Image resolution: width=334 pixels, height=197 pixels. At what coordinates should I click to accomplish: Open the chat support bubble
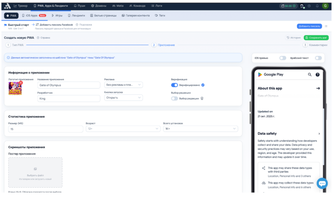(322, 183)
